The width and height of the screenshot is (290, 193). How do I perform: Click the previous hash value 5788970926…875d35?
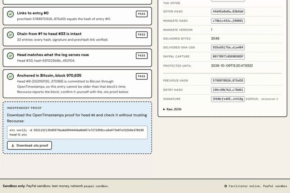tap(228, 81)
